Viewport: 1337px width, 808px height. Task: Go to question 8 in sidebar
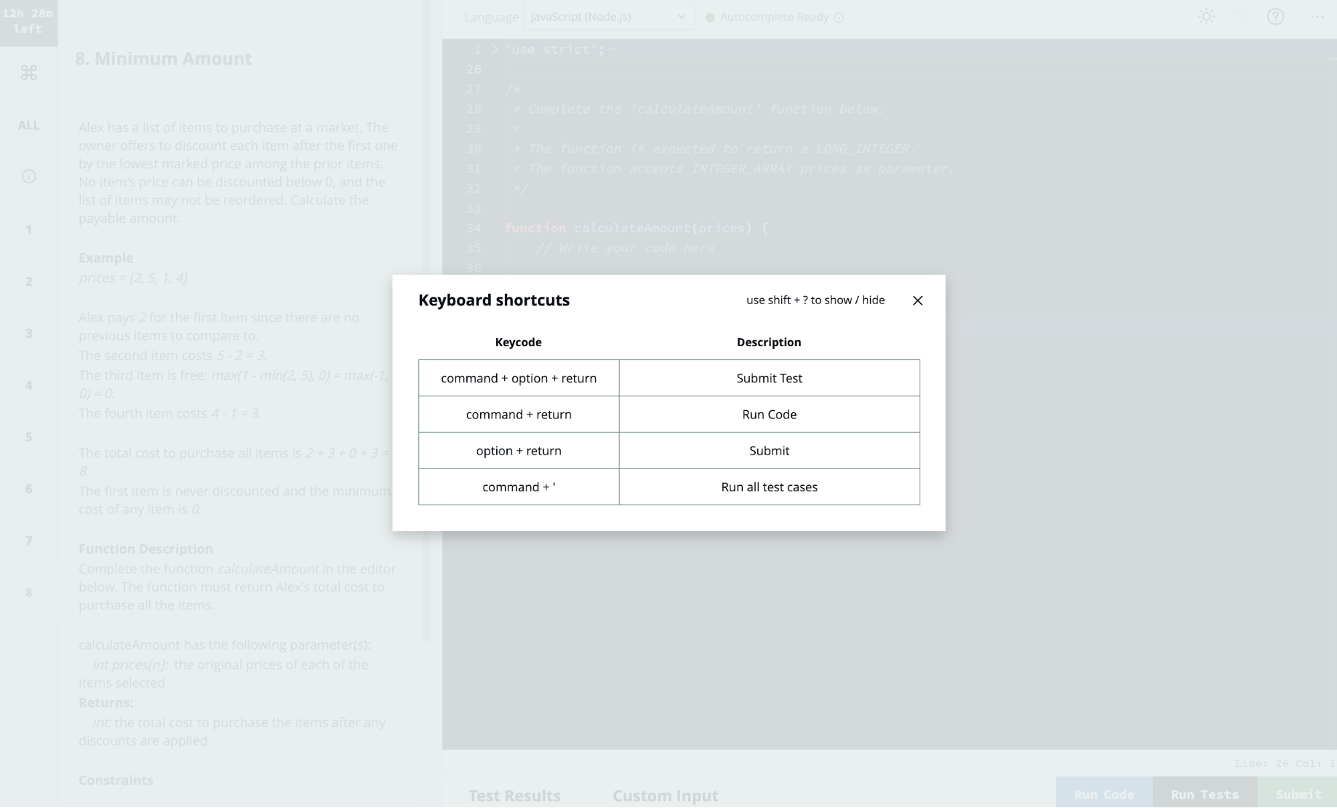pos(29,592)
